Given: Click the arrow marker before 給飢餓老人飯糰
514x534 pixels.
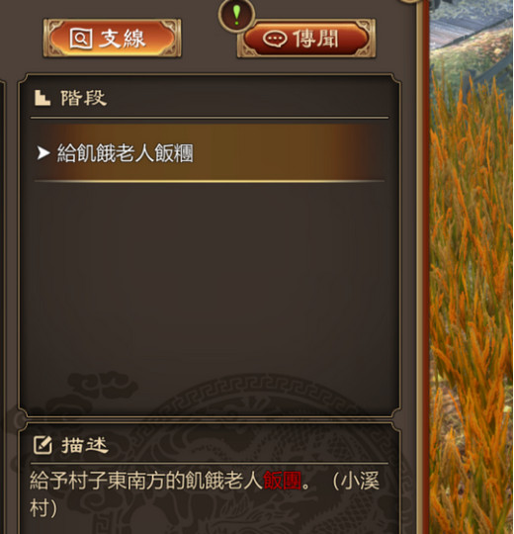Looking at the screenshot, I should (x=43, y=153).
